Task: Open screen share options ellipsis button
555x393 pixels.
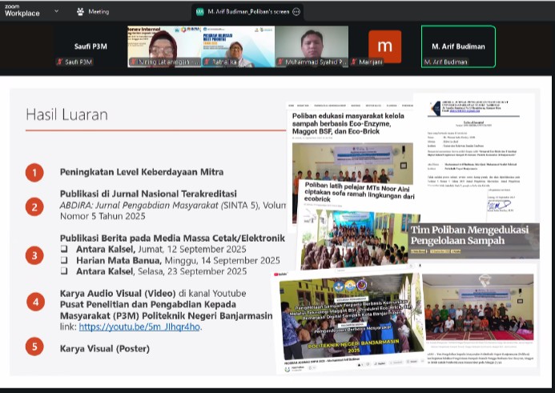Action: pos(296,12)
